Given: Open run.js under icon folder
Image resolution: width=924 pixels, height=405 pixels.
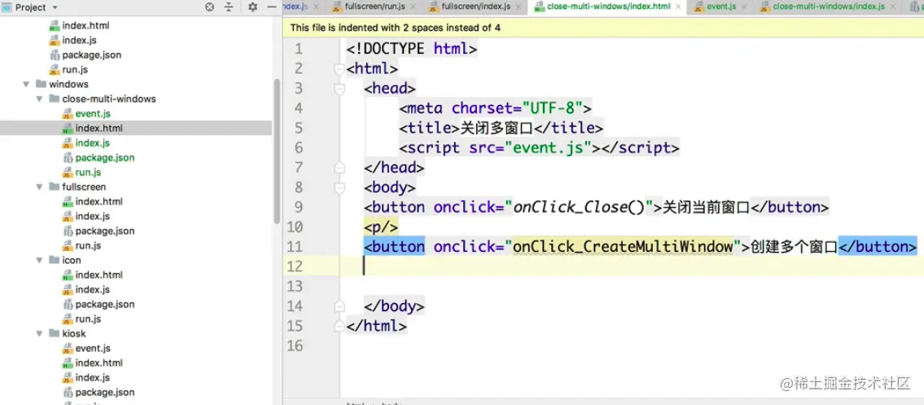Looking at the screenshot, I should tap(89, 319).
